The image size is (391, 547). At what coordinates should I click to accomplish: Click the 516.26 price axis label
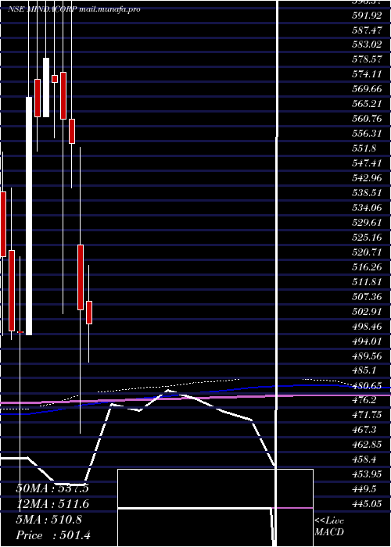367,267
